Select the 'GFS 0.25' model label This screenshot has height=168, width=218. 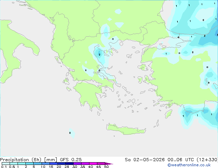click(70, 160)
